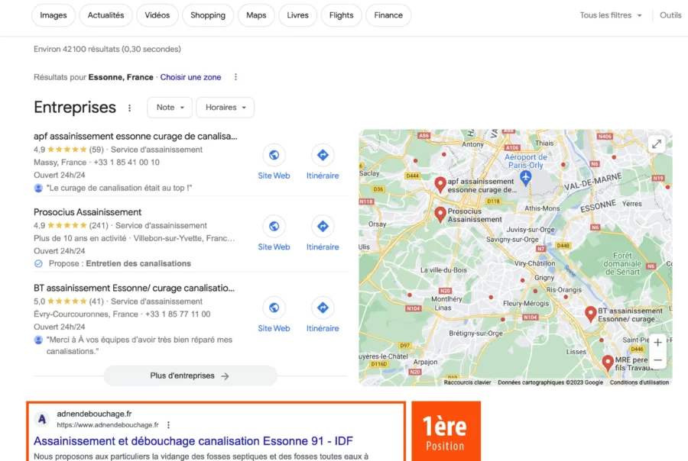Screen dimensions: 688x461
Task: Open the Livres tab
Action: coord(297,15)
